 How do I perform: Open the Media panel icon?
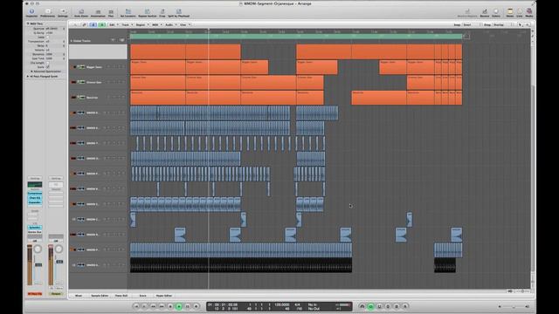coord(529,13)
